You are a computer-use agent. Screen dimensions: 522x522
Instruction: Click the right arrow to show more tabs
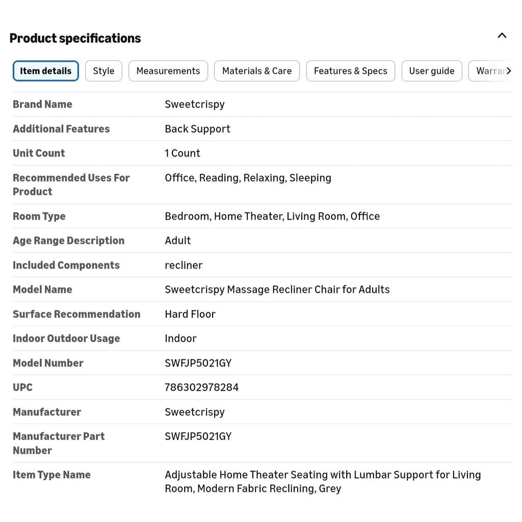click(508, 71)
